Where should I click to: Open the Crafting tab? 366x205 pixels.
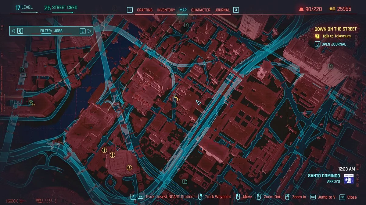pyautogui.click(x=145, y=10)
